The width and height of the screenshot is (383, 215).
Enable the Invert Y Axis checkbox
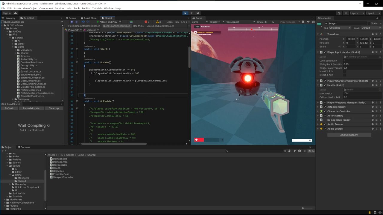[344, 71]
